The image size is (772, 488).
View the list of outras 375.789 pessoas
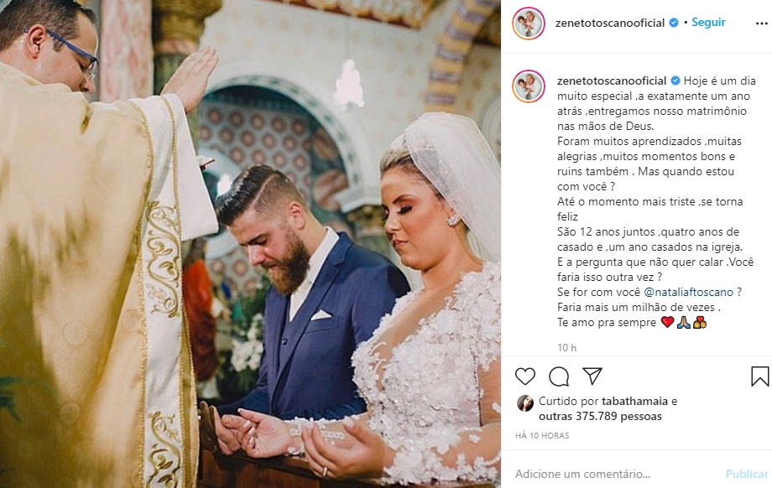(x=600, y=417)
